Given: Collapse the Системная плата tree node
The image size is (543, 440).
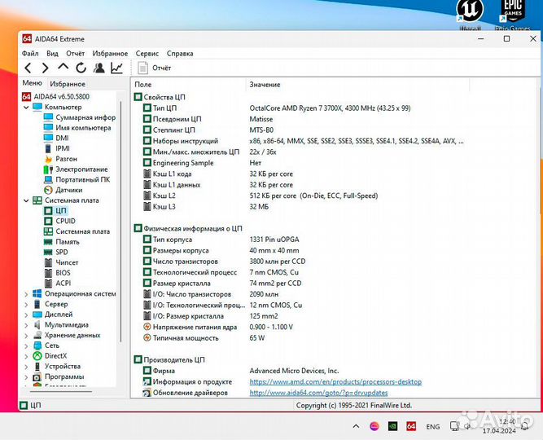Looking at the screenshot, I should pos(26,200).
